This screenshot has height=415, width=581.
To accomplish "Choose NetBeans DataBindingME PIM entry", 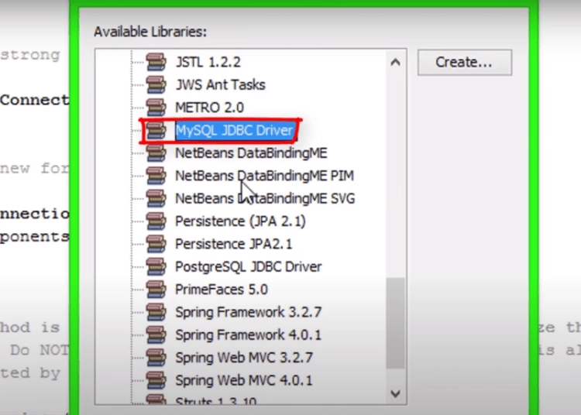I will pos(264,176).
